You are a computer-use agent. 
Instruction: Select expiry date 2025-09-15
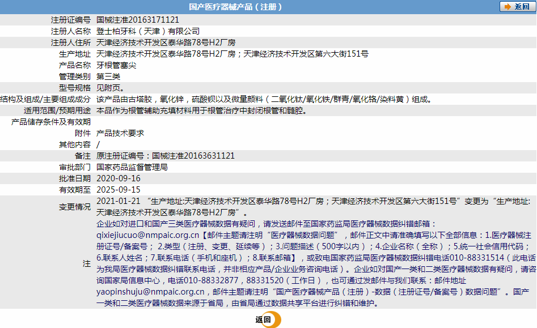tap(119, 189)
